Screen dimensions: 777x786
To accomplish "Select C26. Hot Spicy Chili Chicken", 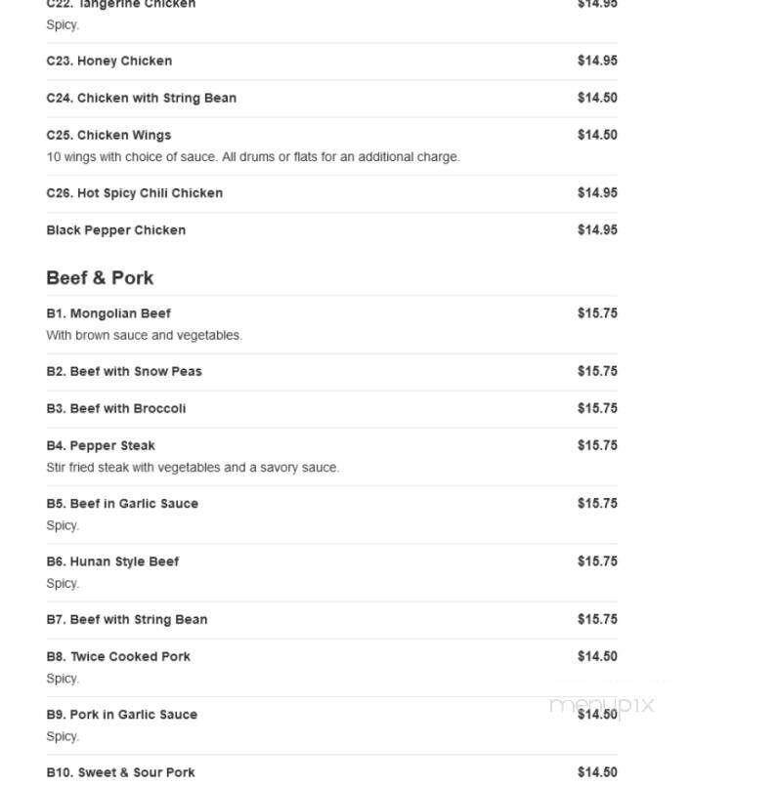I will click(x=331, y=193).
